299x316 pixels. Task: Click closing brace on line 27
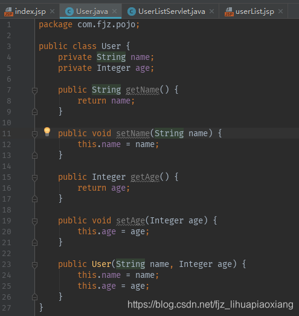pyautogui.click(x=41, y=308)
